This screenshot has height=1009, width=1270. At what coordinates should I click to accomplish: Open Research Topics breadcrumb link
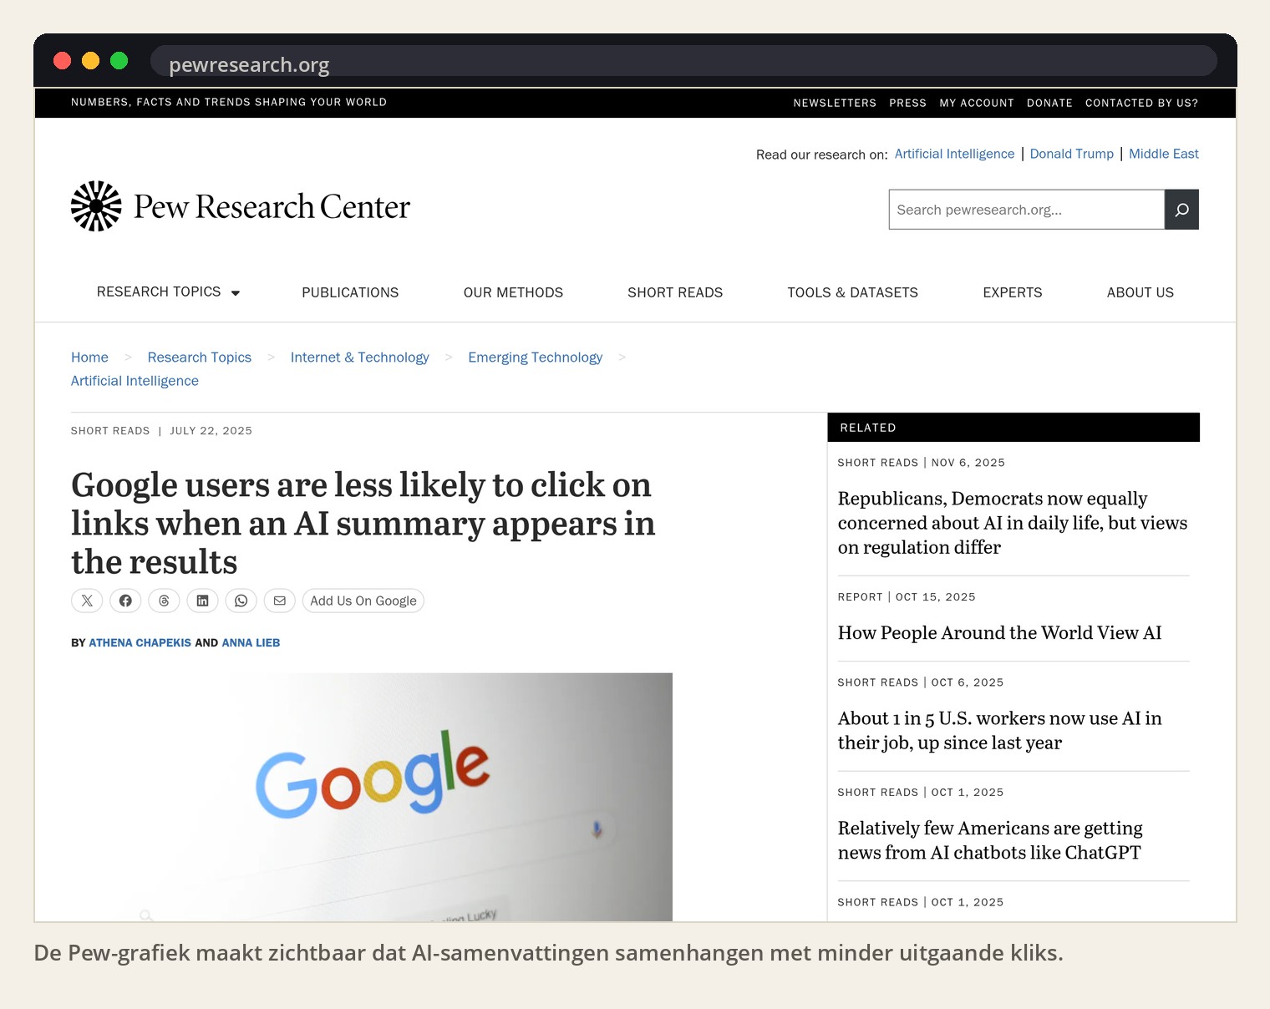click(200, 357)
